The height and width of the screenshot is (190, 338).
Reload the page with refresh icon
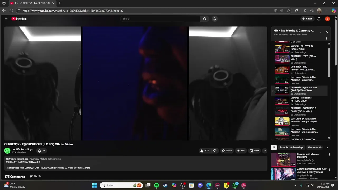tap(11, 11)
